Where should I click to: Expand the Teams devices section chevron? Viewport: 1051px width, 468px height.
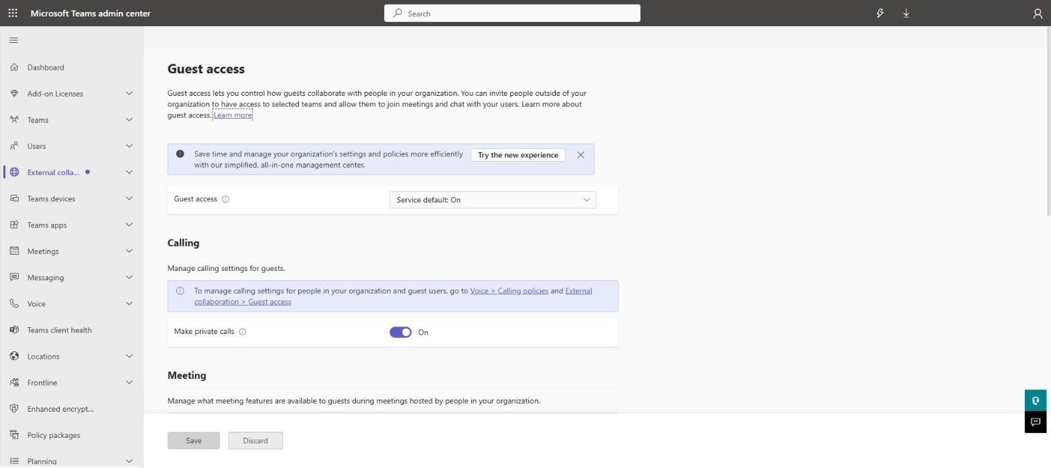pos(129,198)
